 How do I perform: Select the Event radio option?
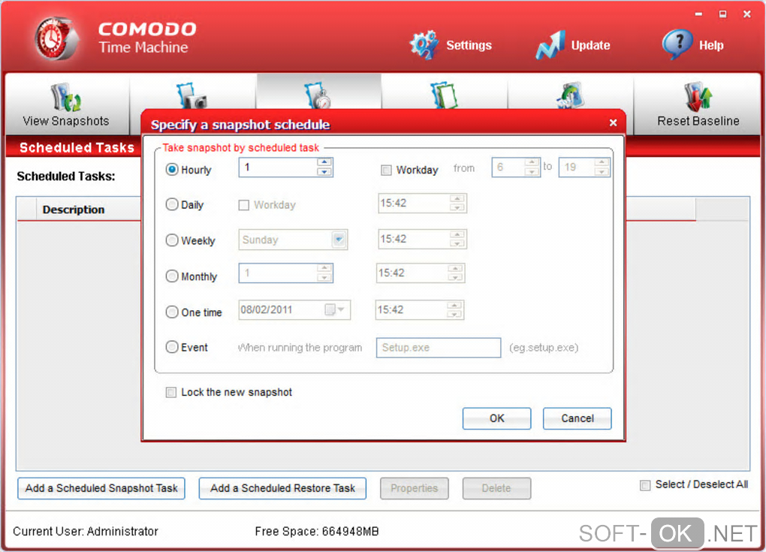tap(172, 347)
